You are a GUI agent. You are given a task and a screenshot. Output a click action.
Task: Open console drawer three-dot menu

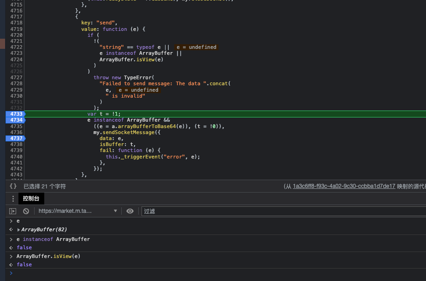click(13, 199)
